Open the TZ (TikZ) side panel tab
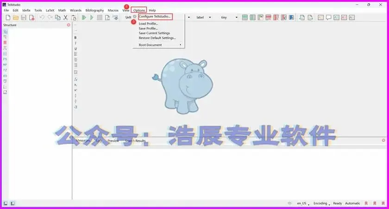The image size is (389, 209). (5, 70)
